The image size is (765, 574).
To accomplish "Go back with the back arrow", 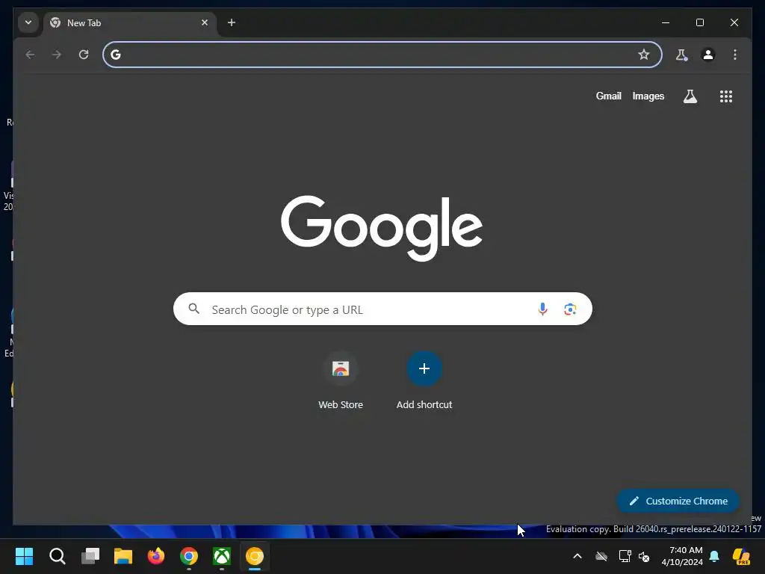I will (30, 55).
